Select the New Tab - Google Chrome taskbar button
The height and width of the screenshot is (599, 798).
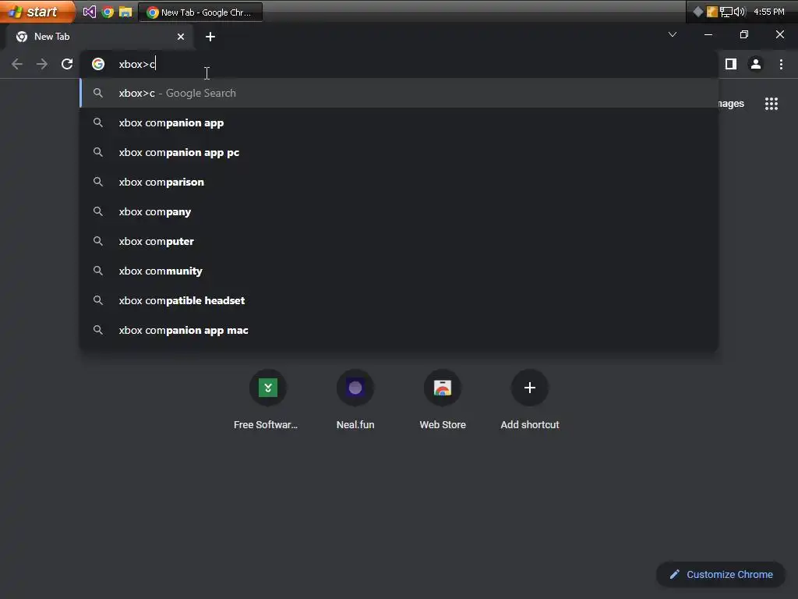tap(200, 12)
